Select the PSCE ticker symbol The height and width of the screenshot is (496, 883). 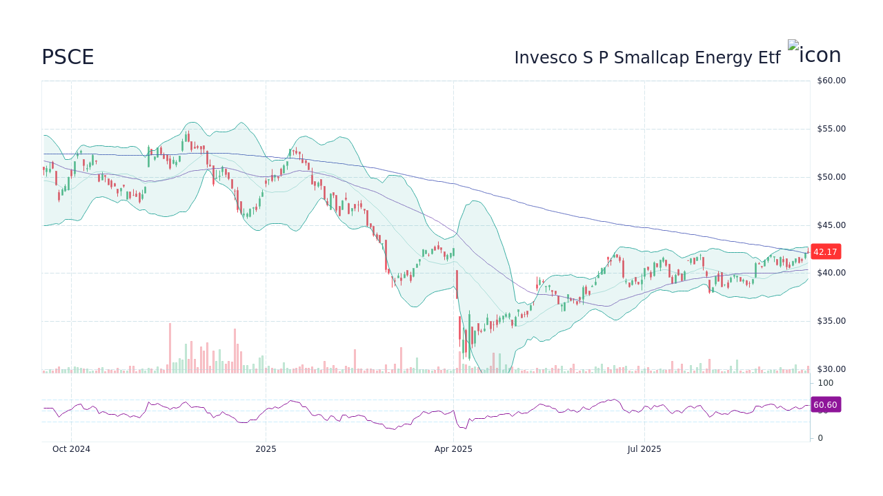tap(68, 57)
